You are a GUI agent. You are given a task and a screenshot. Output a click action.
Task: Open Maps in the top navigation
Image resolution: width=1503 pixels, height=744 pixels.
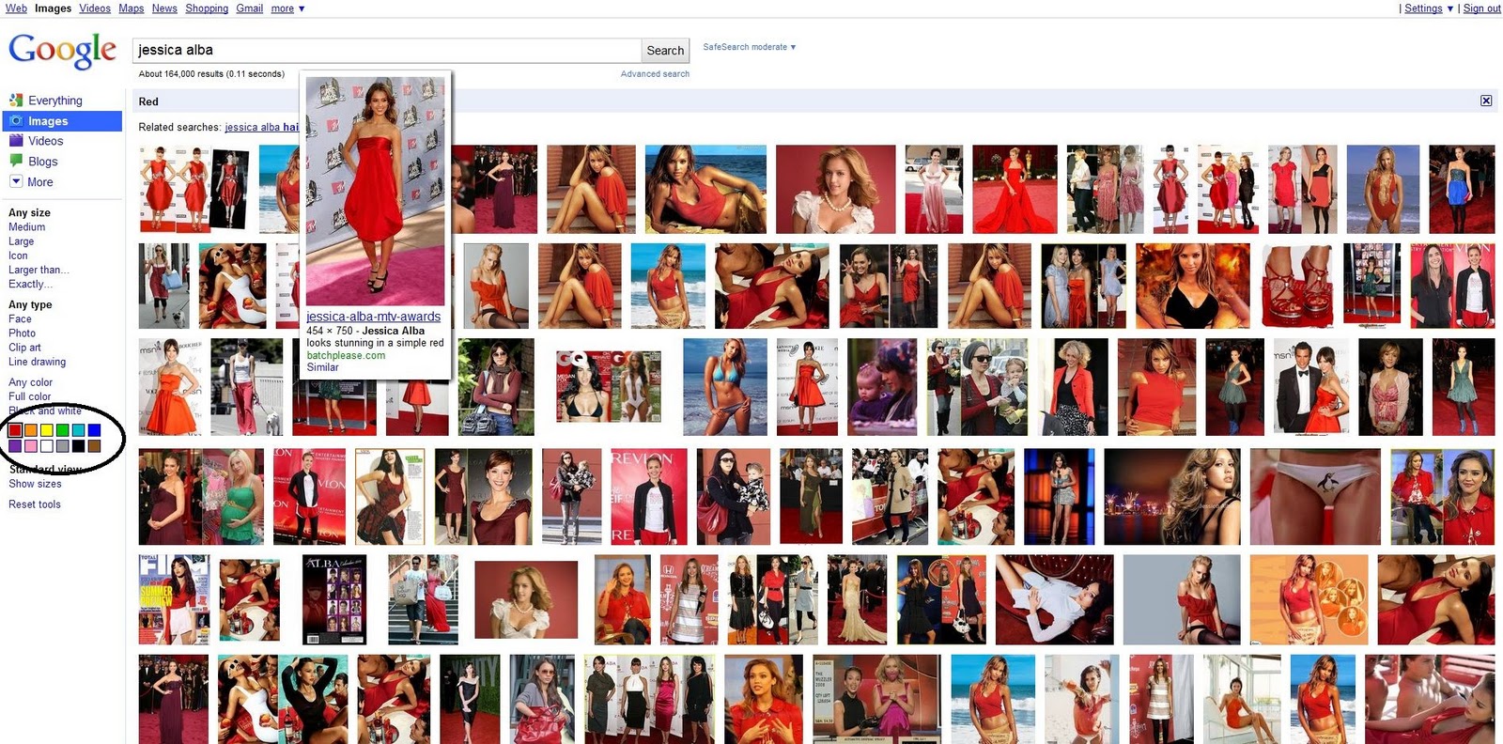point(132,8)
